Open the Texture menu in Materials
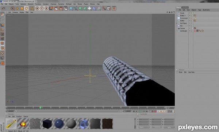The height and width of the screenshot is (132, 219). 26,116
